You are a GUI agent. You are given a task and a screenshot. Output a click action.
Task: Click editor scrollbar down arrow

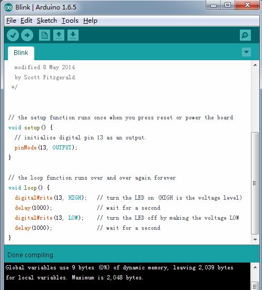[x=255, y=239]
